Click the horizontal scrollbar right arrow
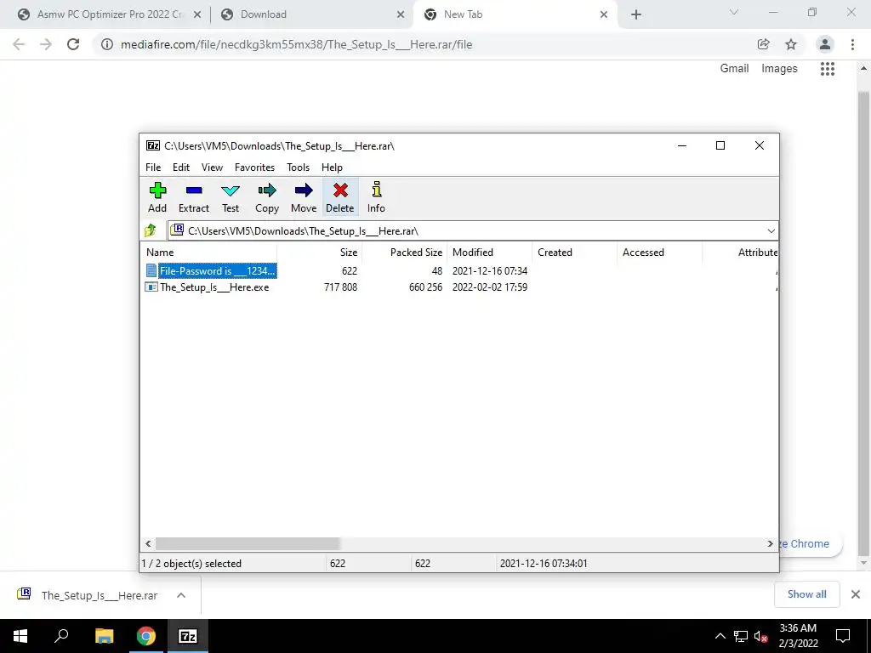 pyautogui.click(x=770, y=543)
